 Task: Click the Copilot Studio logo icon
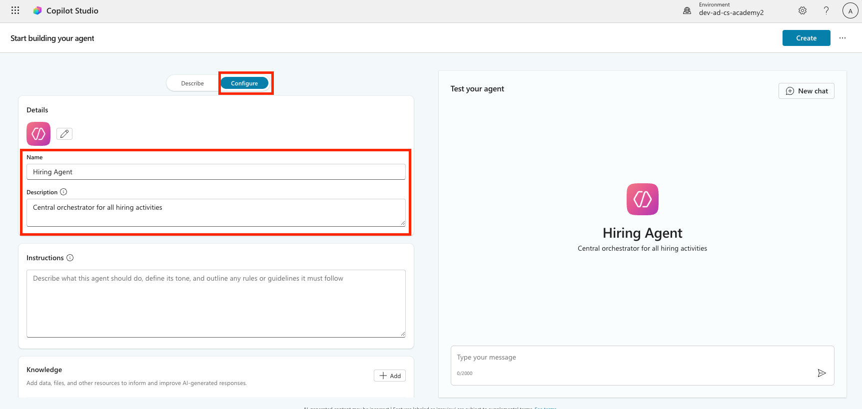coord(37,10)
